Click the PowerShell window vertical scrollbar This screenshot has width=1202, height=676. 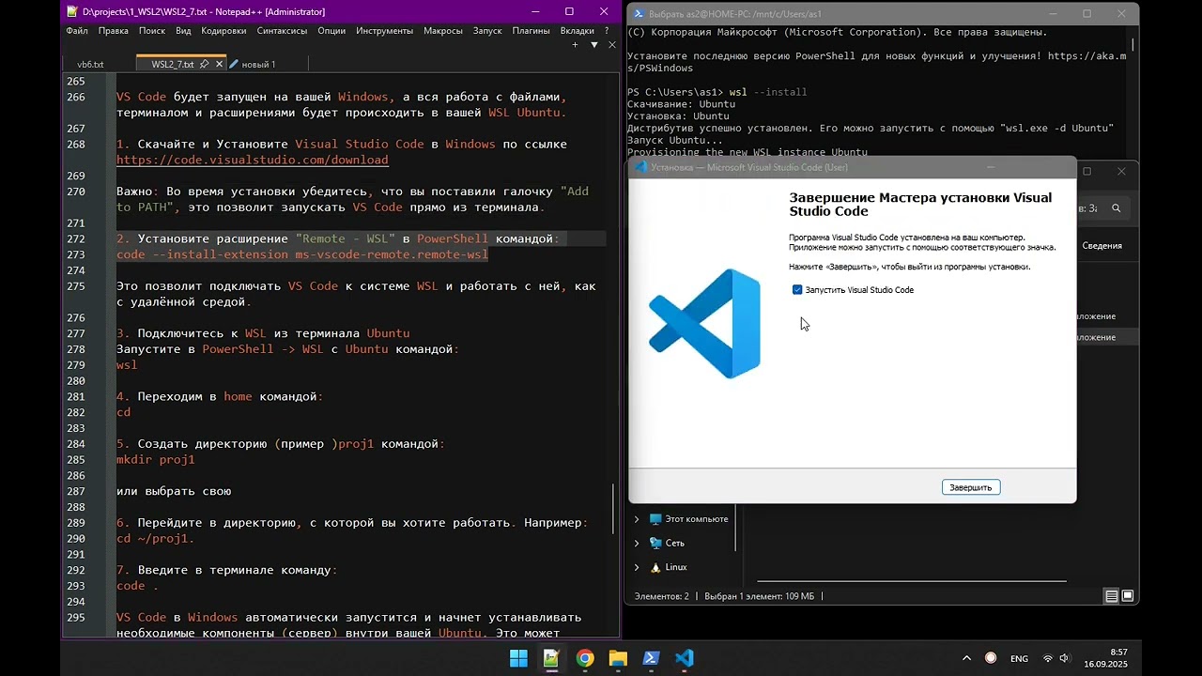point(1134,45)
